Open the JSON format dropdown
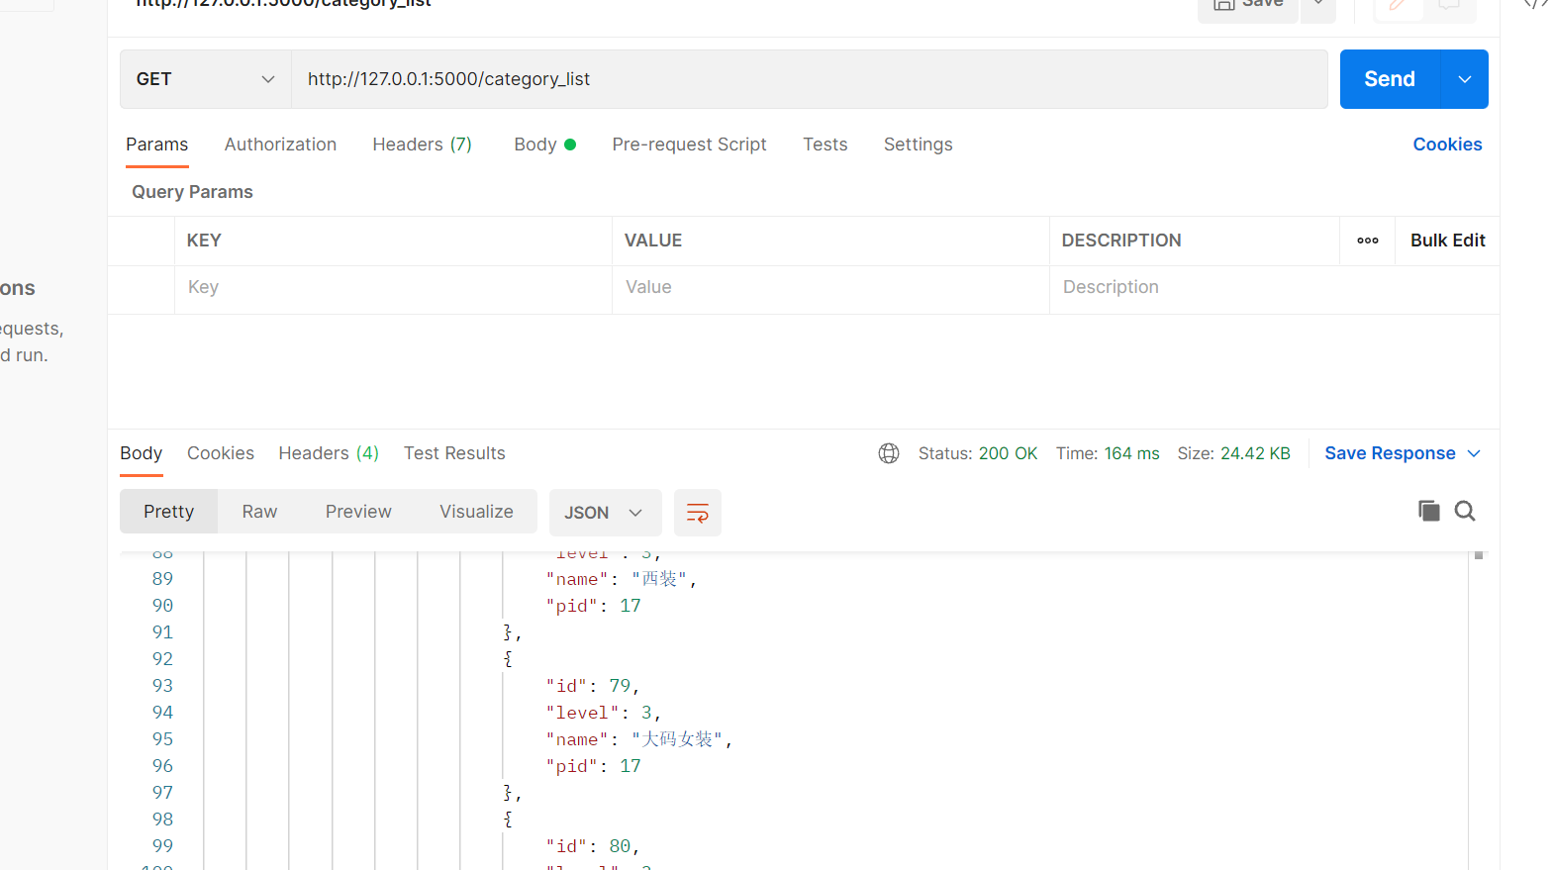 [605, 513]
